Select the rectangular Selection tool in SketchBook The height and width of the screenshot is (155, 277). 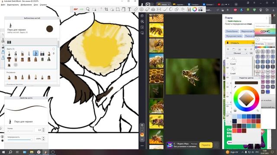[x=94, y=9]
